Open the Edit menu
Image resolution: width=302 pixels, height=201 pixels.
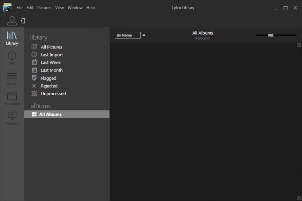tap(30, 8)
